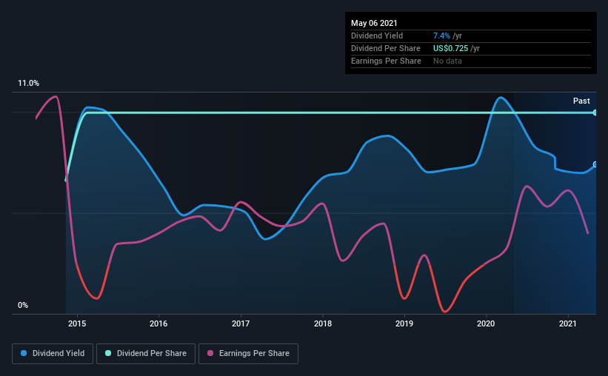Click the teal dividend-per-share endpoint marker
Screen dimensions: 608x376
tap(595, 113)
